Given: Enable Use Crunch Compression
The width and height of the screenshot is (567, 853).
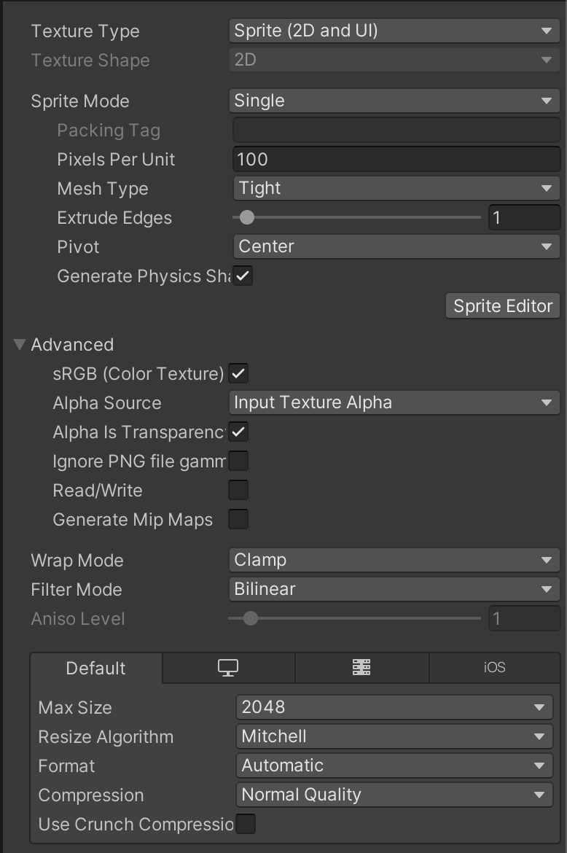Looking at the screenshot, I should (245, 823).
